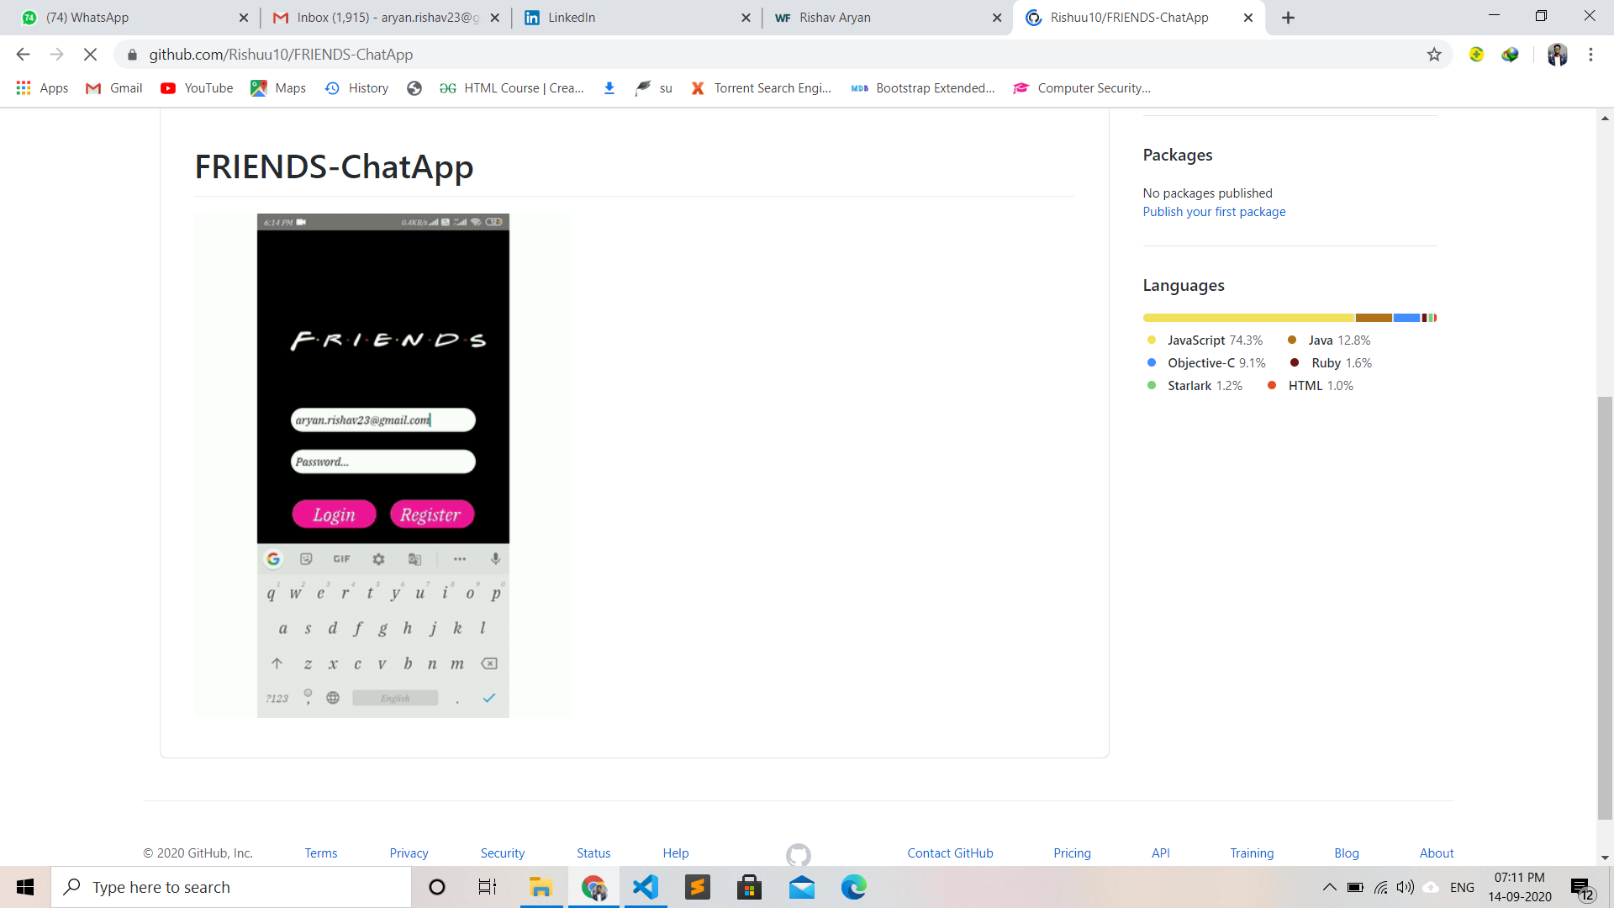Viewport: 1614px width, 908px height.
Task: Click the globe bookmark icon
Action: [x=414, y=88]
